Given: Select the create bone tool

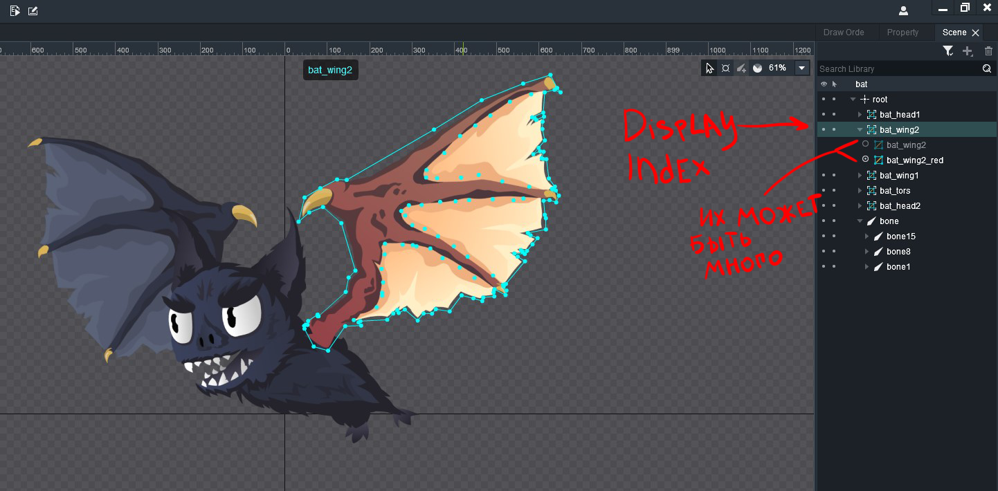Looking at the screenshot, I should point(741,68).
